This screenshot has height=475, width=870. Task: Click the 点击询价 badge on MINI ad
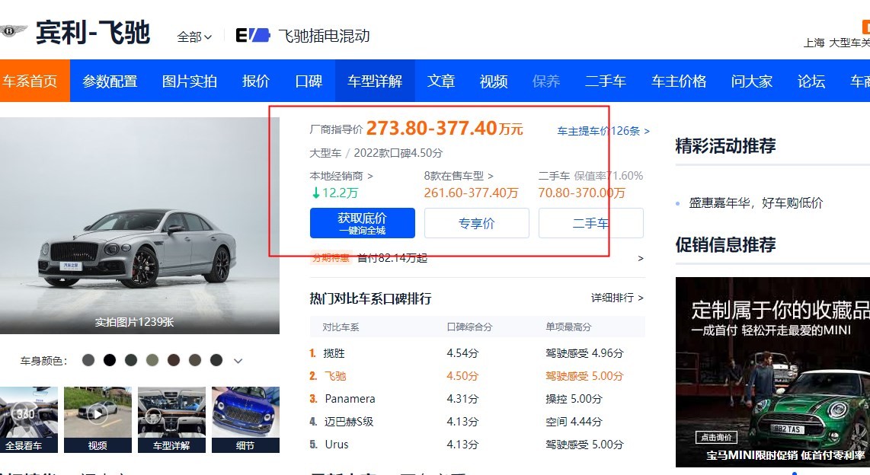715,438
